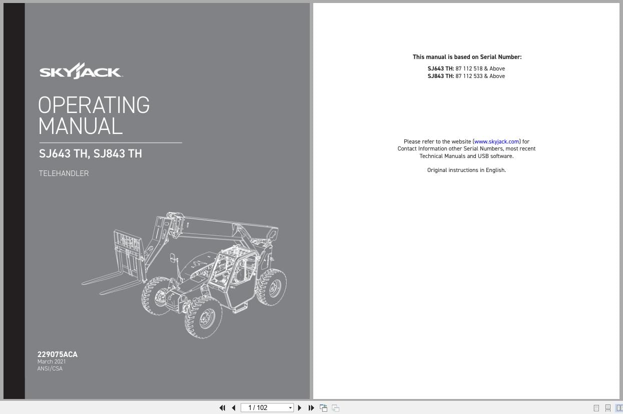623x414 pixels.
Task: Click the SKYJACK logo on the cover
Action: [x=81, y=70]
